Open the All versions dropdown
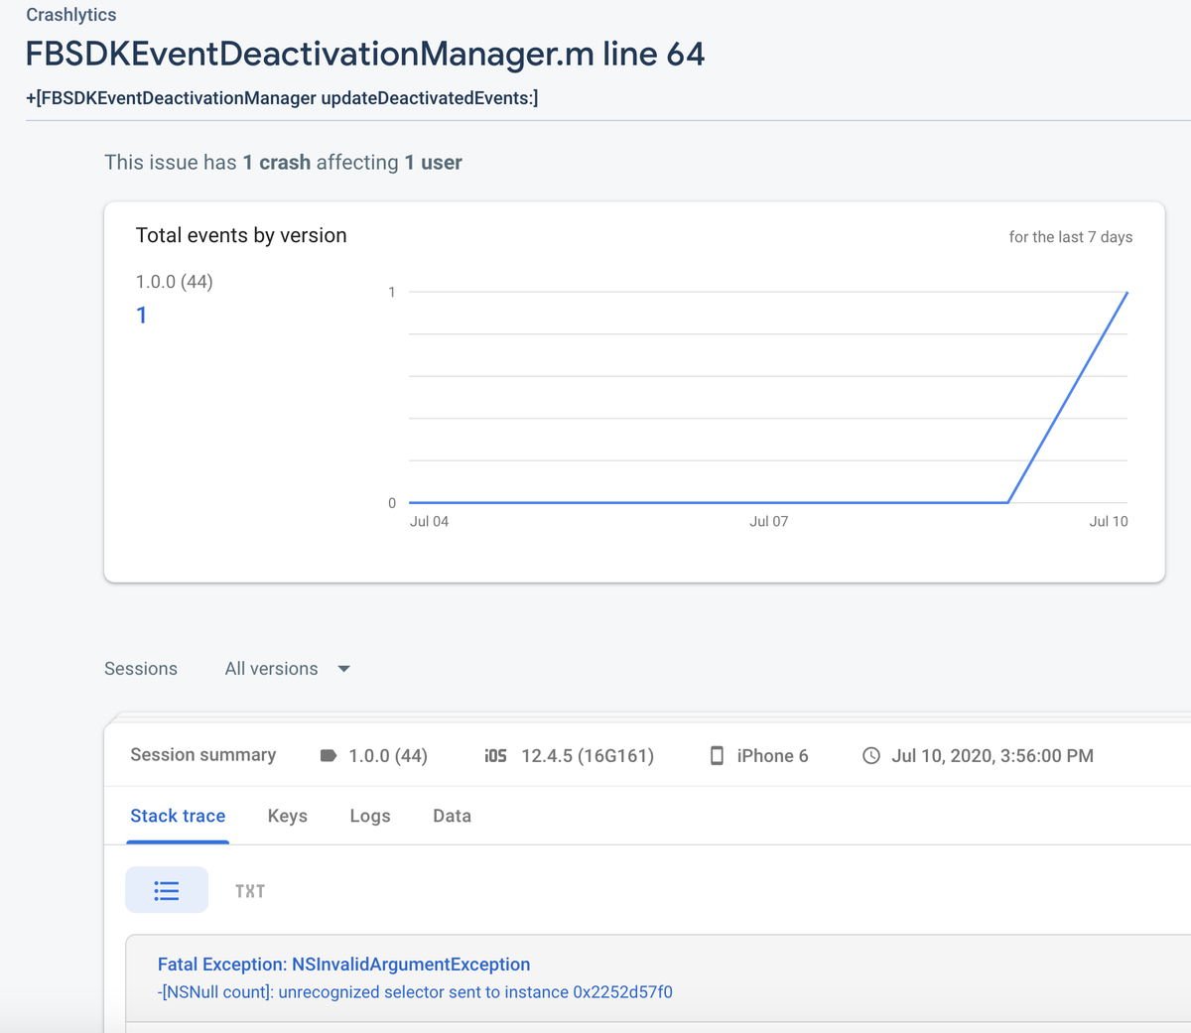This screenshot has width=1191, height=1033. [287, 668]
